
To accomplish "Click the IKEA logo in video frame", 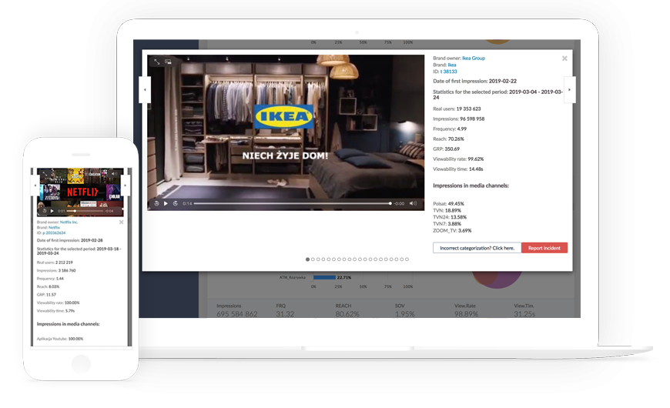I will [x=284, y=116].
